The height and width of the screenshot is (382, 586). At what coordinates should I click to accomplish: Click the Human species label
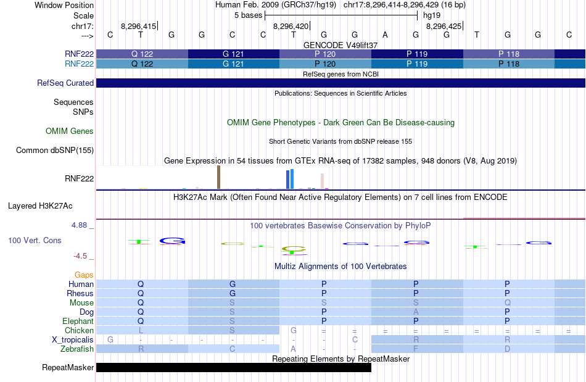[81, 284]
